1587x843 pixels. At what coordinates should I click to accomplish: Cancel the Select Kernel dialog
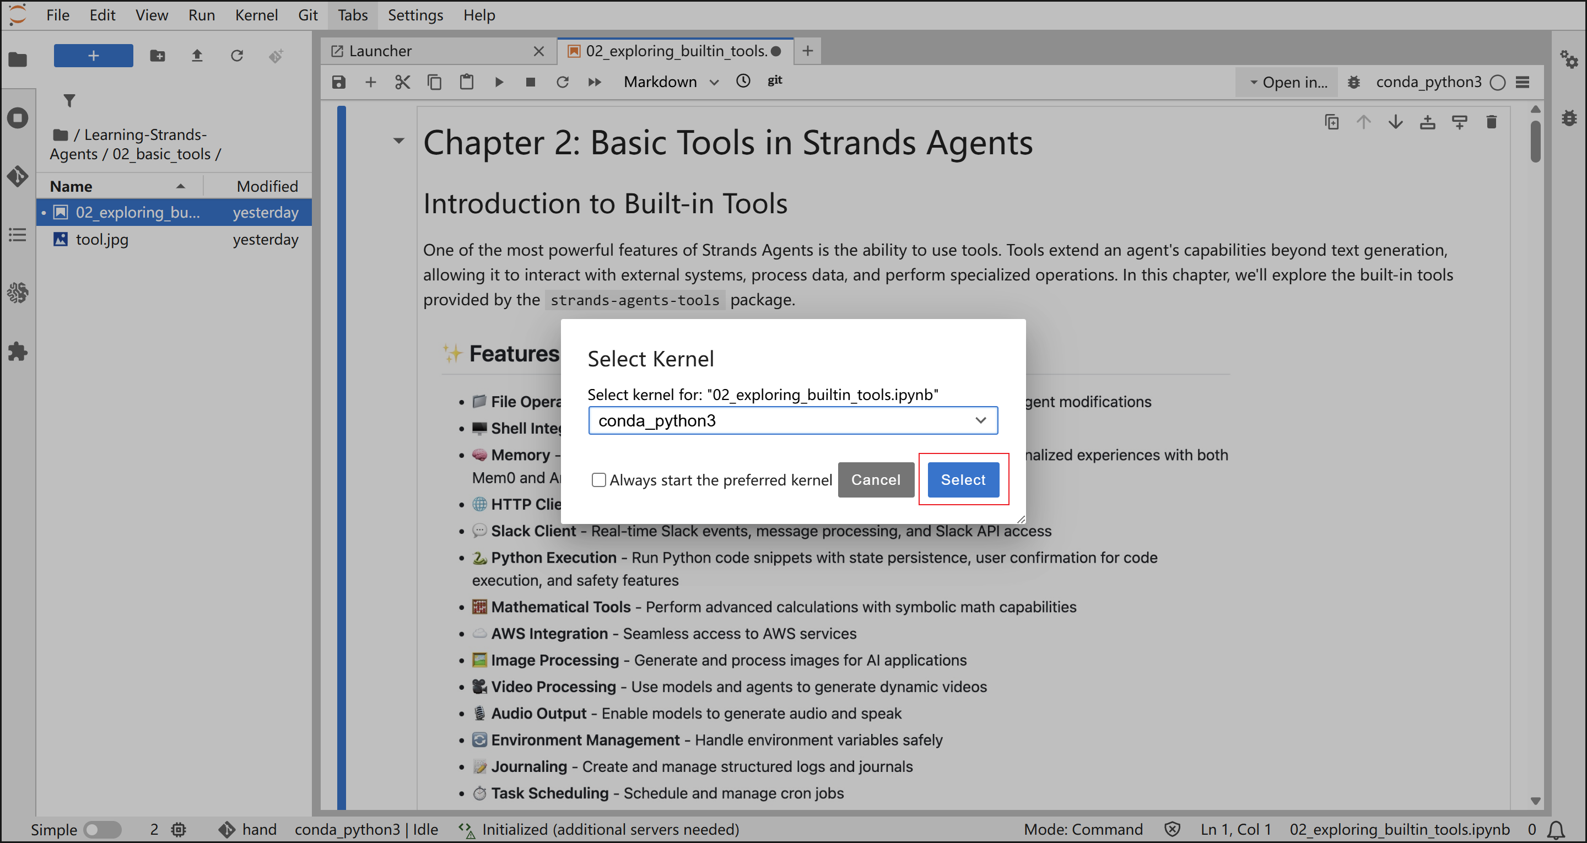pyautogui.click(x=876, y=479)
